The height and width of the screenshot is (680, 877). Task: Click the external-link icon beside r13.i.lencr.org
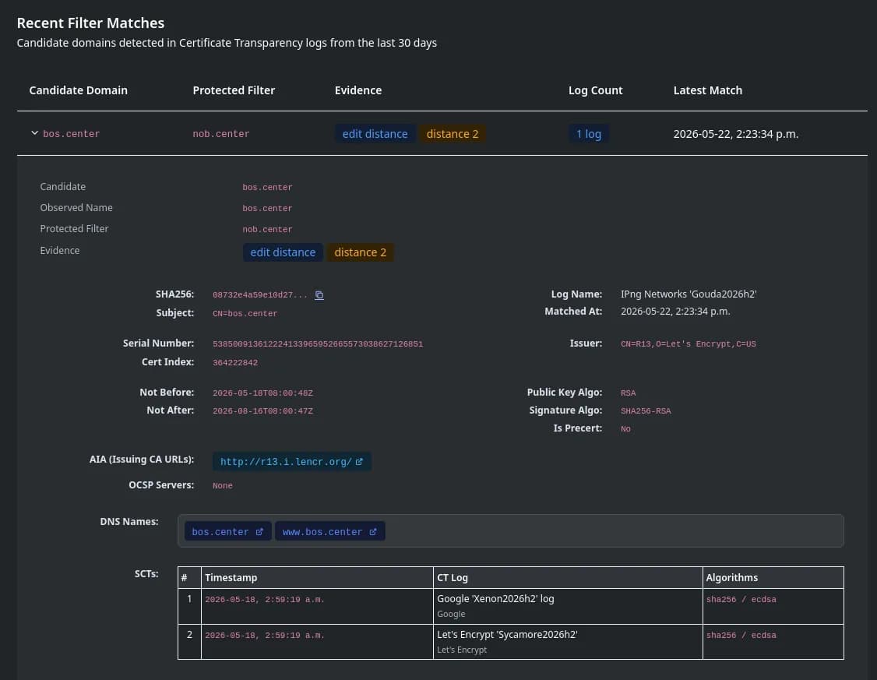point(359,461)
